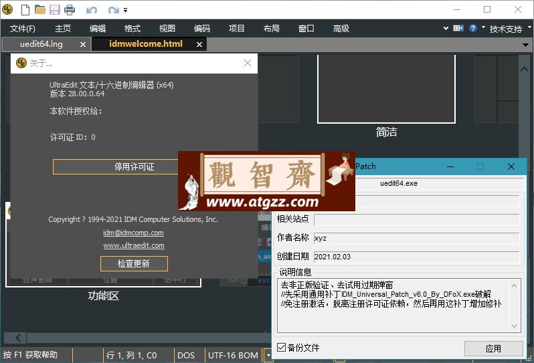This screenshot has height=363, width=534.
Task: Open the 文件(F) menu
Action: 23,29
